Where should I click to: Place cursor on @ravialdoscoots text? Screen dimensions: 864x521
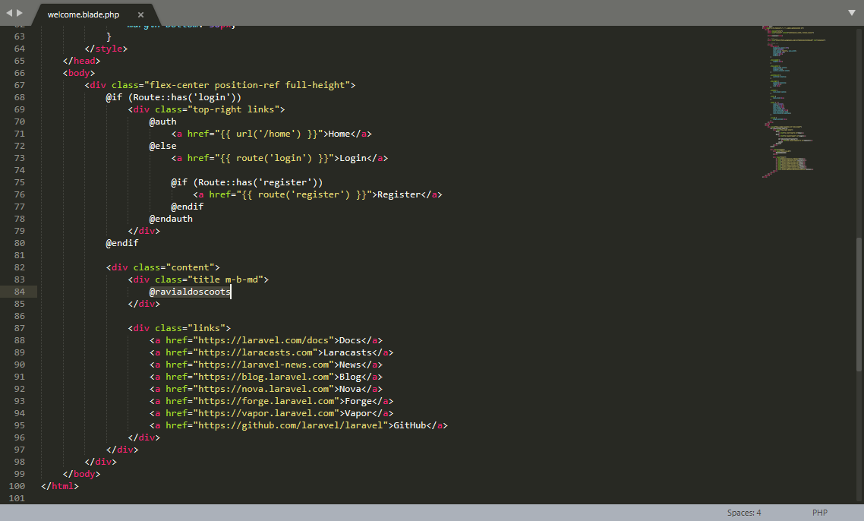pos(190,292)
